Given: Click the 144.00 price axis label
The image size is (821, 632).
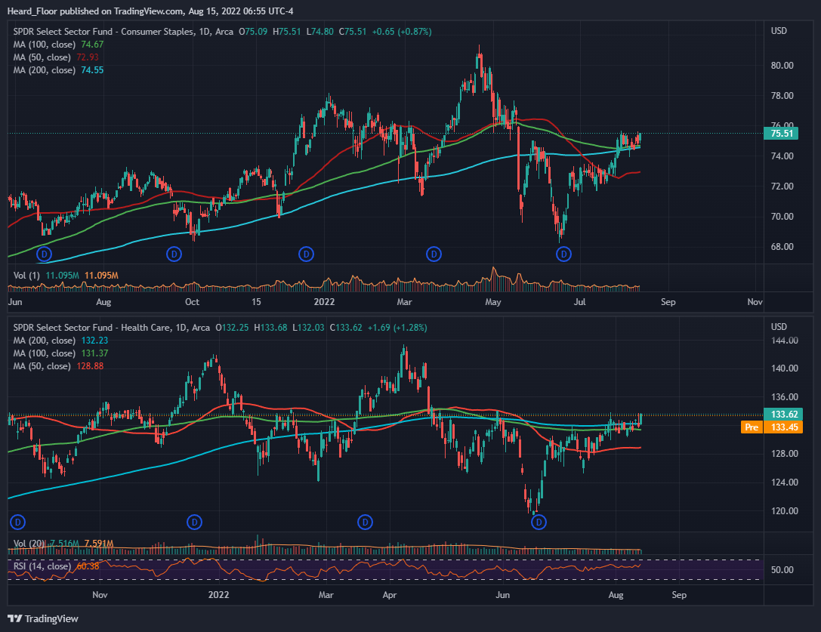Looking at the screenshot, I should [x=784, y=341].
